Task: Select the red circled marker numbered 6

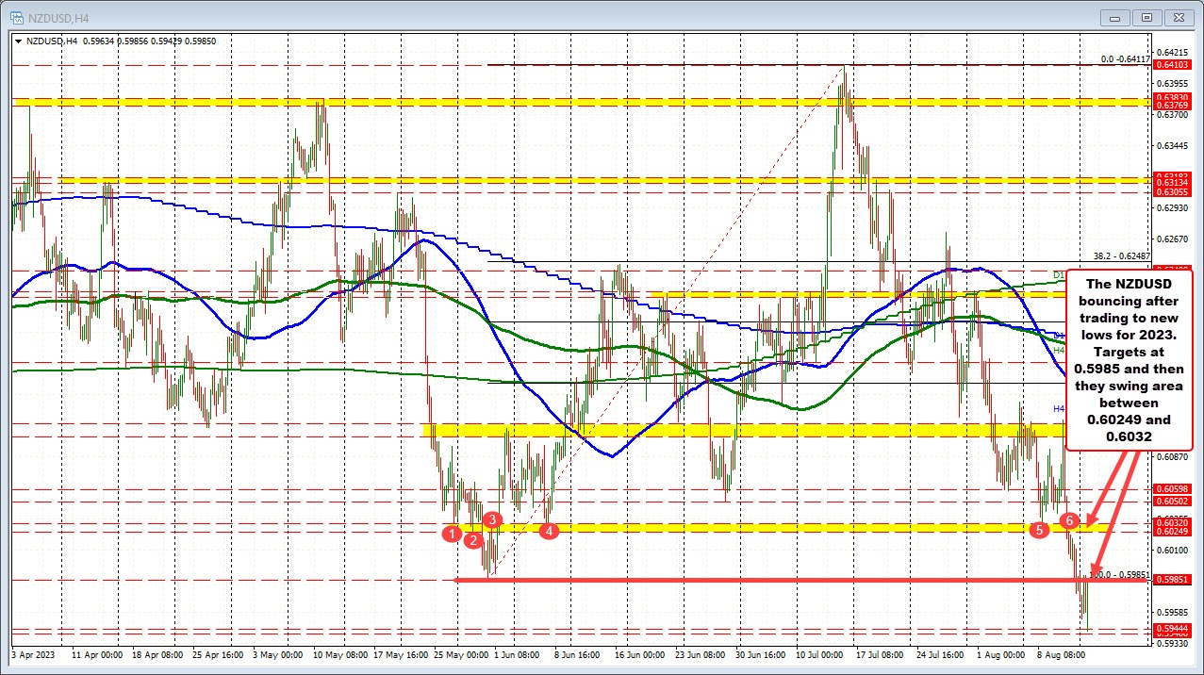Action: coord(1068,519)
